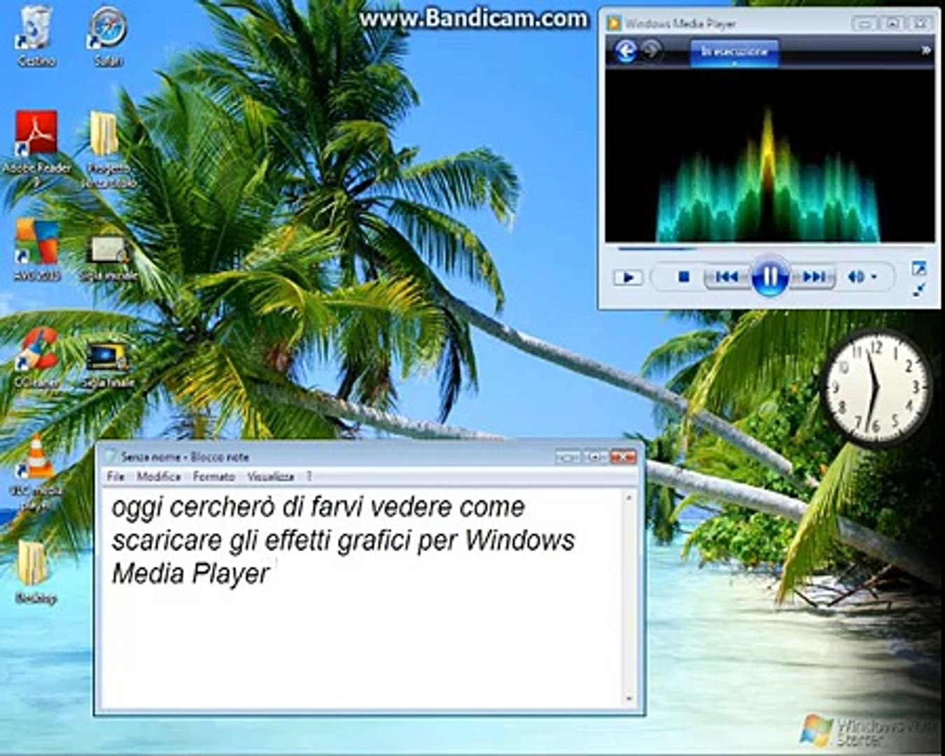Open the Safari desktop shortcut
The width and height of the screenshot is (945, 756).
108,36
